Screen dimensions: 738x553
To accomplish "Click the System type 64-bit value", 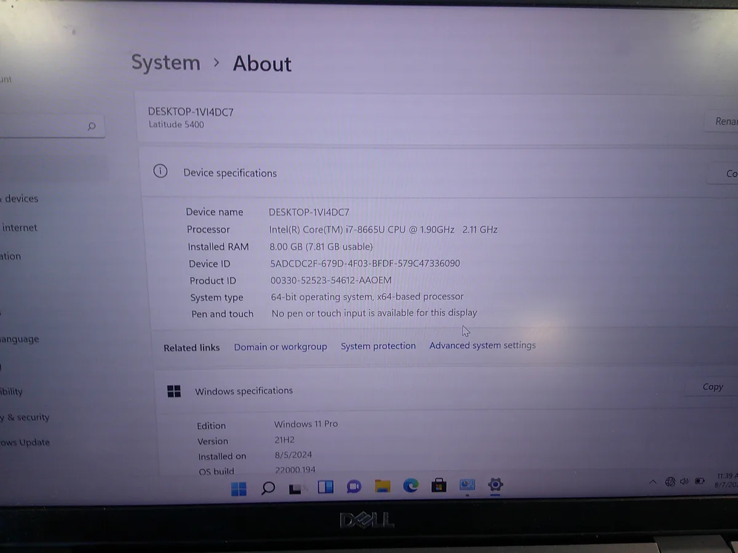I will click(367, 297).
